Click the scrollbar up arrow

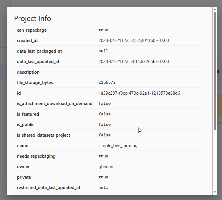(215, 9)
